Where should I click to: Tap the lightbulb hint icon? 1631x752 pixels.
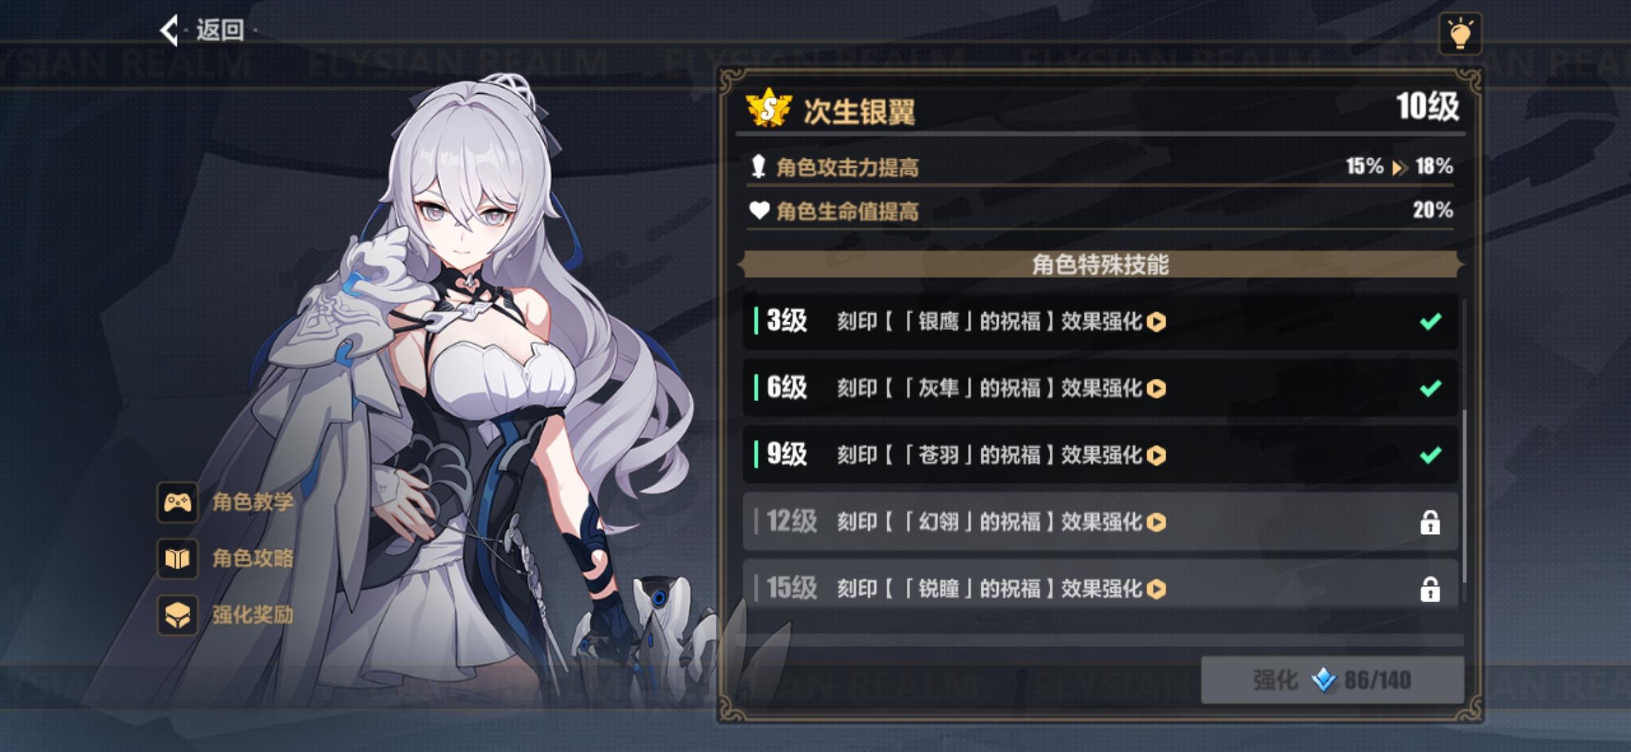coord(1460,33)
